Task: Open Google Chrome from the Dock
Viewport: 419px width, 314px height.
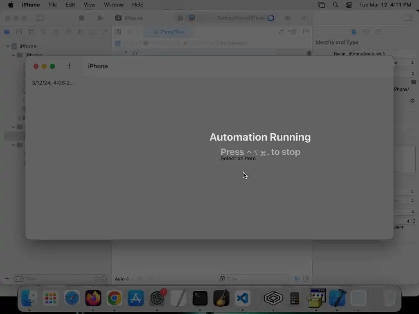Action: pyautogui.click(x=115, y=298)
